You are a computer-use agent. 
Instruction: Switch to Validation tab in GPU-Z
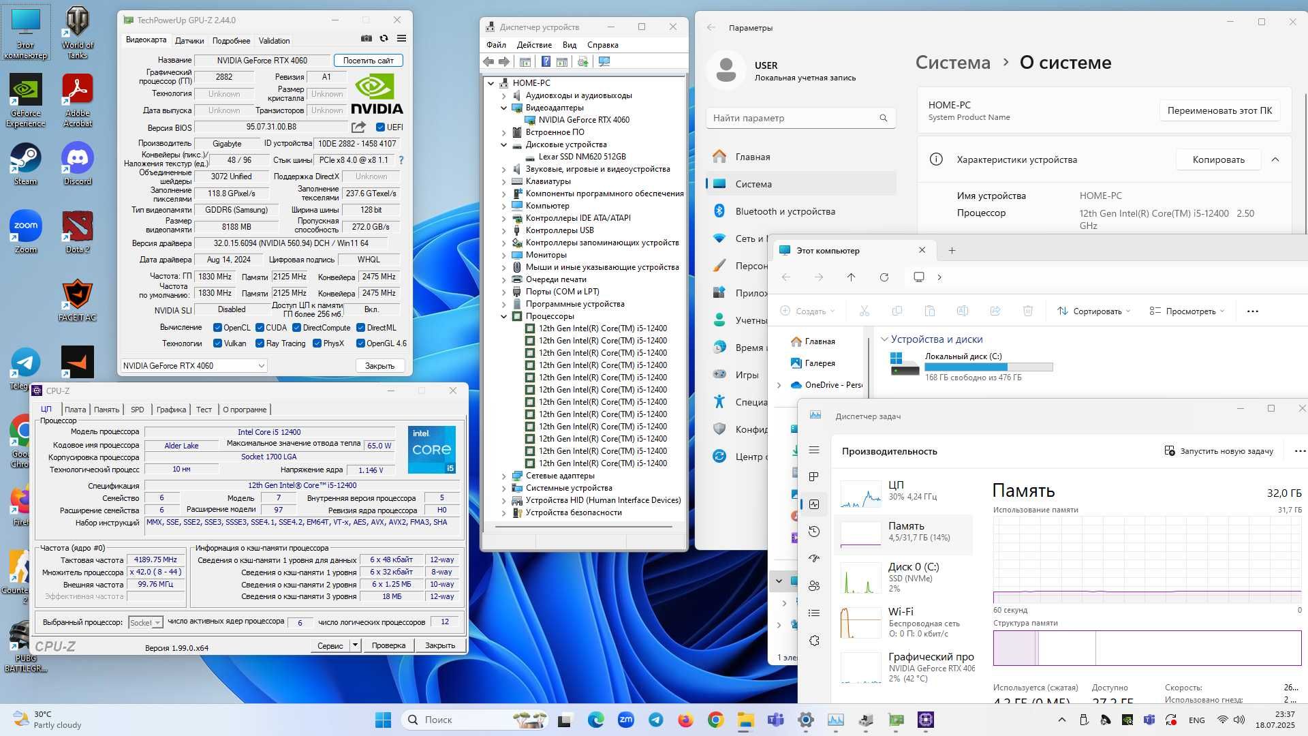[274, 41]
